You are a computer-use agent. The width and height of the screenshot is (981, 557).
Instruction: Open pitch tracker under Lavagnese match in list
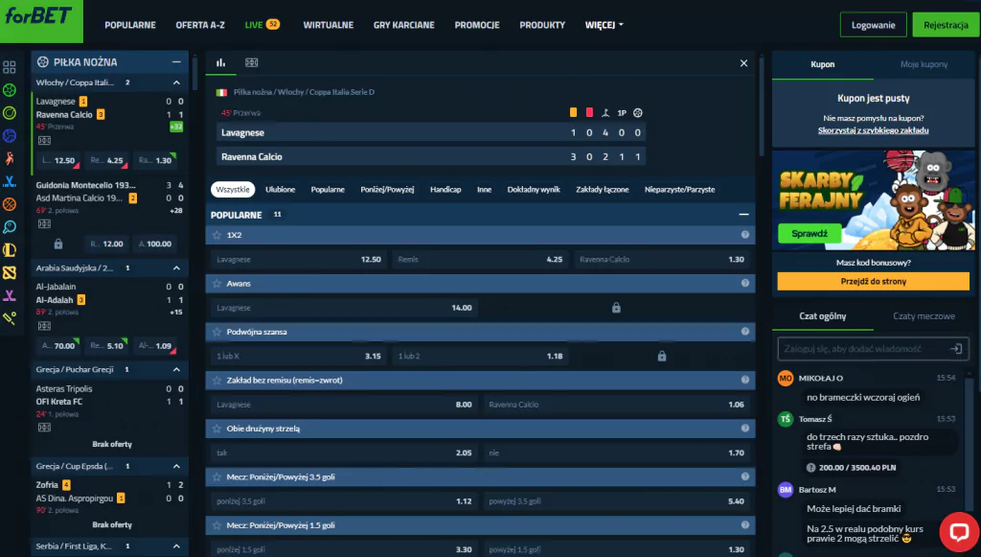(44, 140)
